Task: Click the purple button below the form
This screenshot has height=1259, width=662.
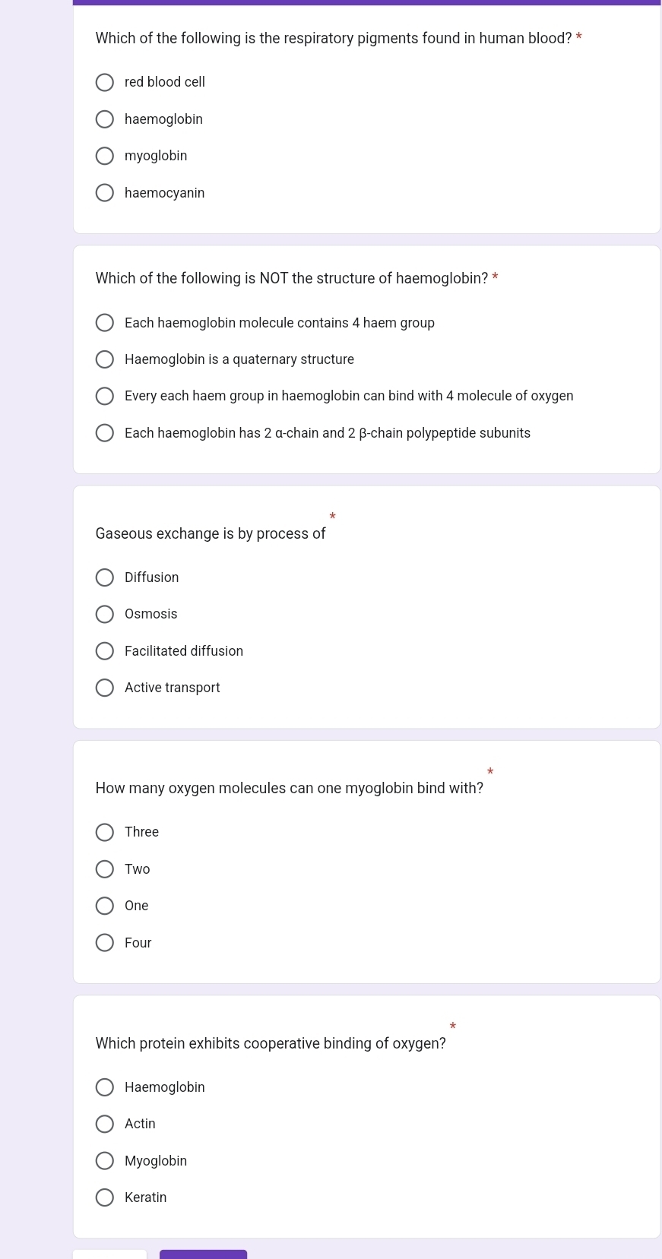Action: pyautogui.click(x=203, y=1254)
